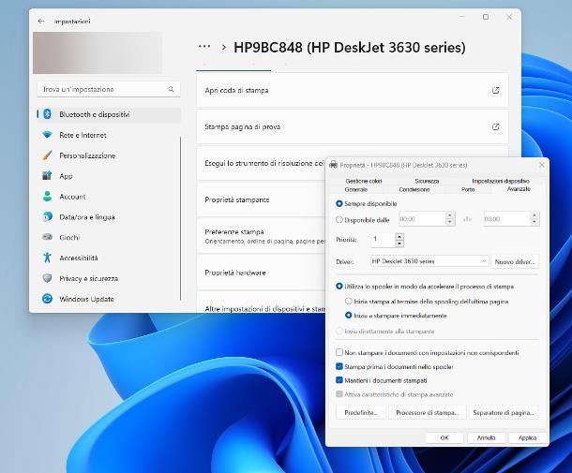Click the Settings sidebar scrollbar
This screenshot has height=473, width=572.
[181, 218]
